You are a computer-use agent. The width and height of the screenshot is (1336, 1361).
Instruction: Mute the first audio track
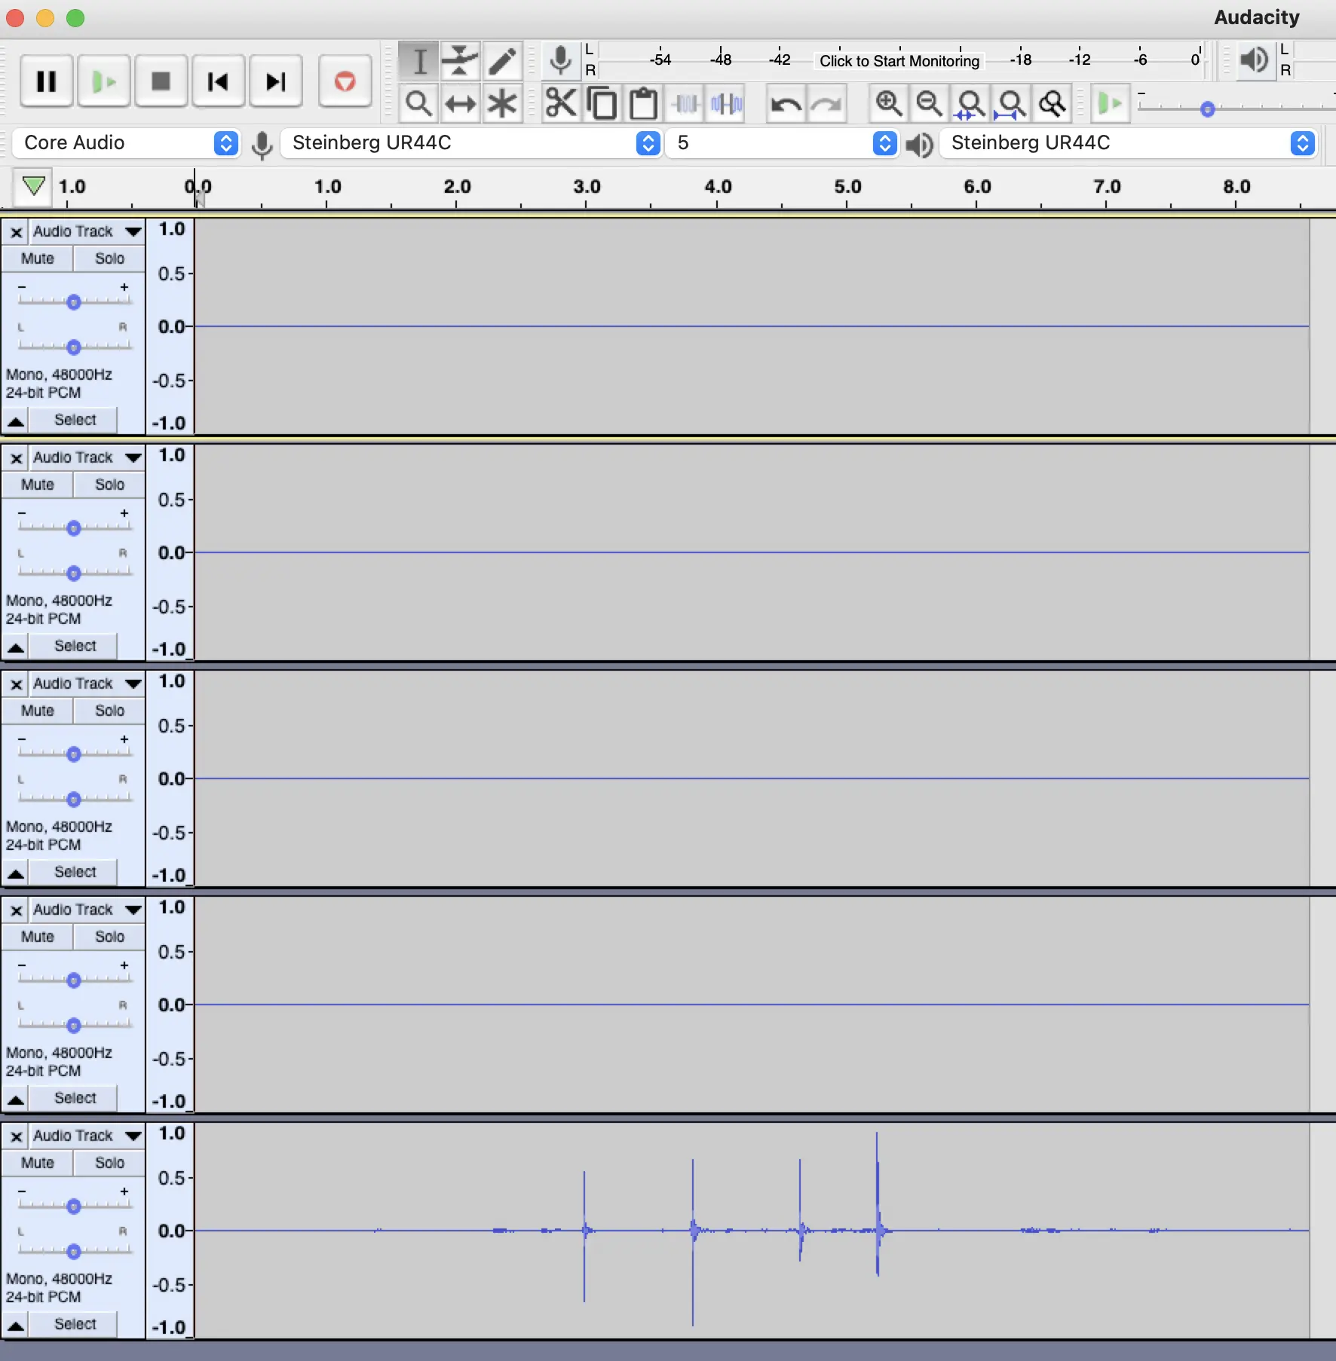tap(38, 258)
